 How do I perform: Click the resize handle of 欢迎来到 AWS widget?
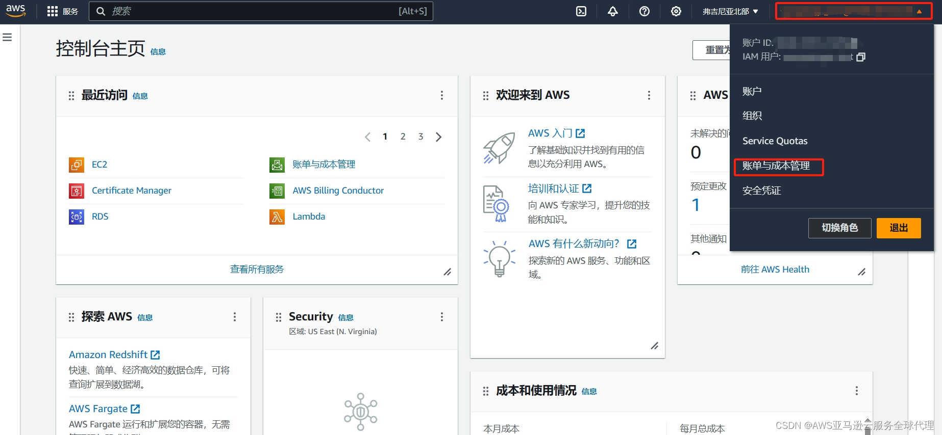[654, 346]
